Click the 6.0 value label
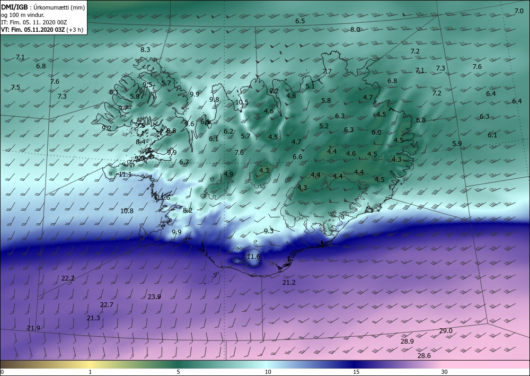The height and width of the screenshot is (376, 530). [x=376, y=133]
